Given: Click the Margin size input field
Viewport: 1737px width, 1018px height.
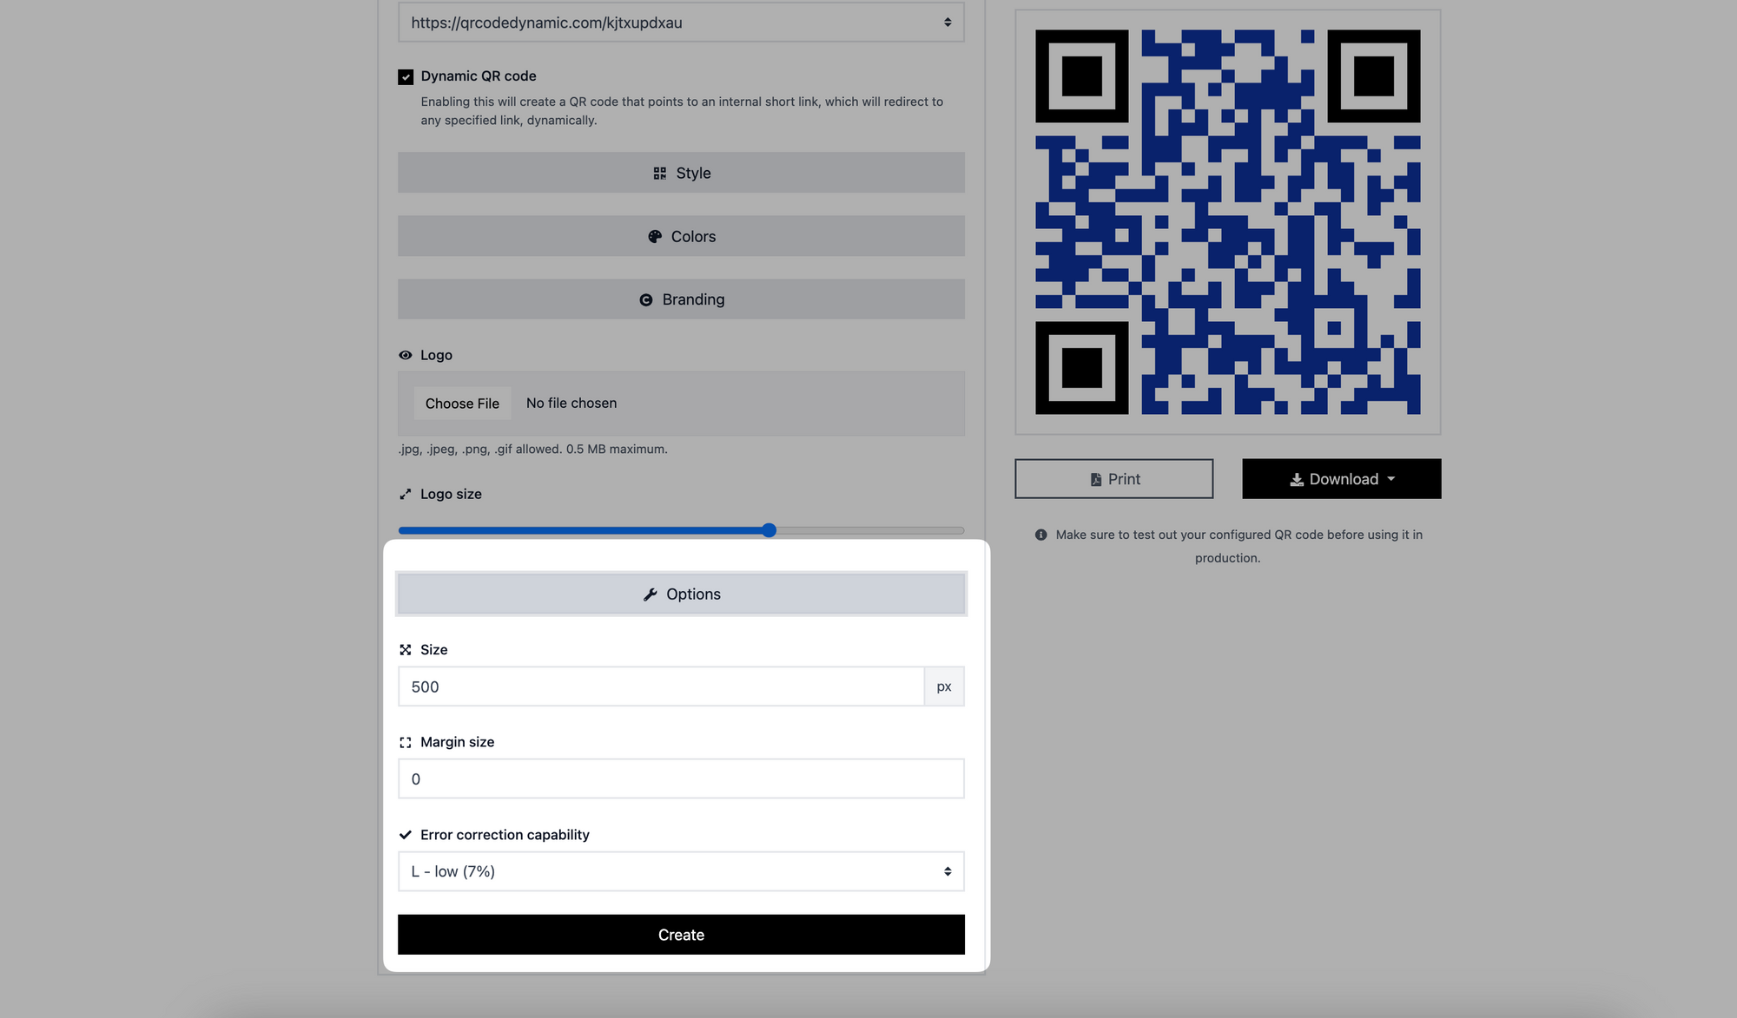Looking at the screenshot, I should [681, 779].
